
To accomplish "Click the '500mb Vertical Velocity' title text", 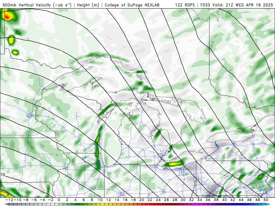I will [x=26, y=5].
